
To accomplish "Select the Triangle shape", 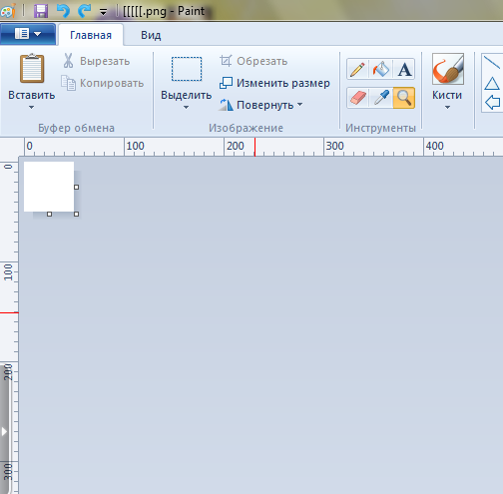I will (x=492, y=84).
